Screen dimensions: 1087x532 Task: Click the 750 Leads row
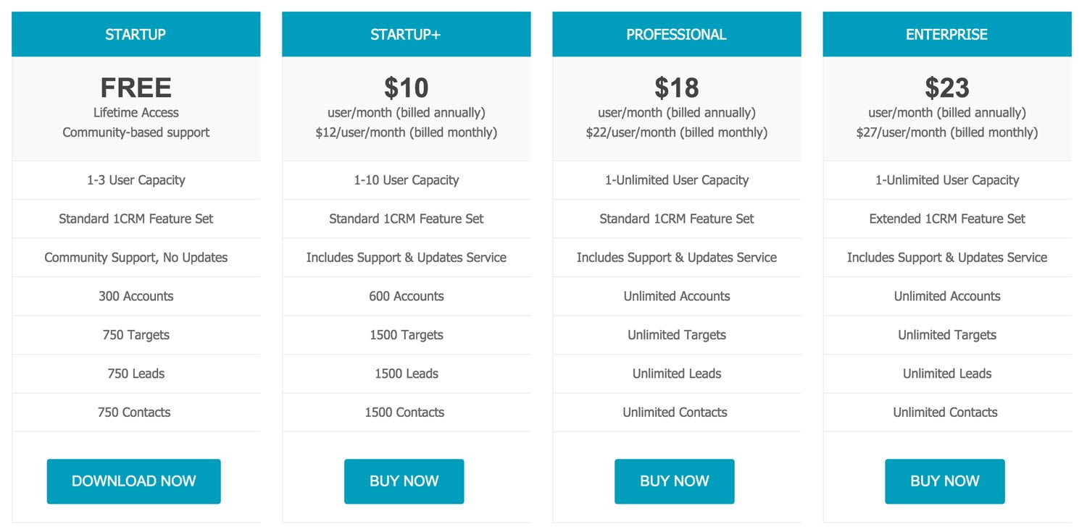point(136,373)
